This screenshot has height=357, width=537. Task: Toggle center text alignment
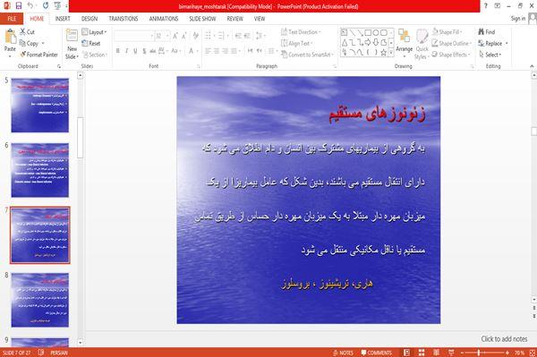click(217, 51)
